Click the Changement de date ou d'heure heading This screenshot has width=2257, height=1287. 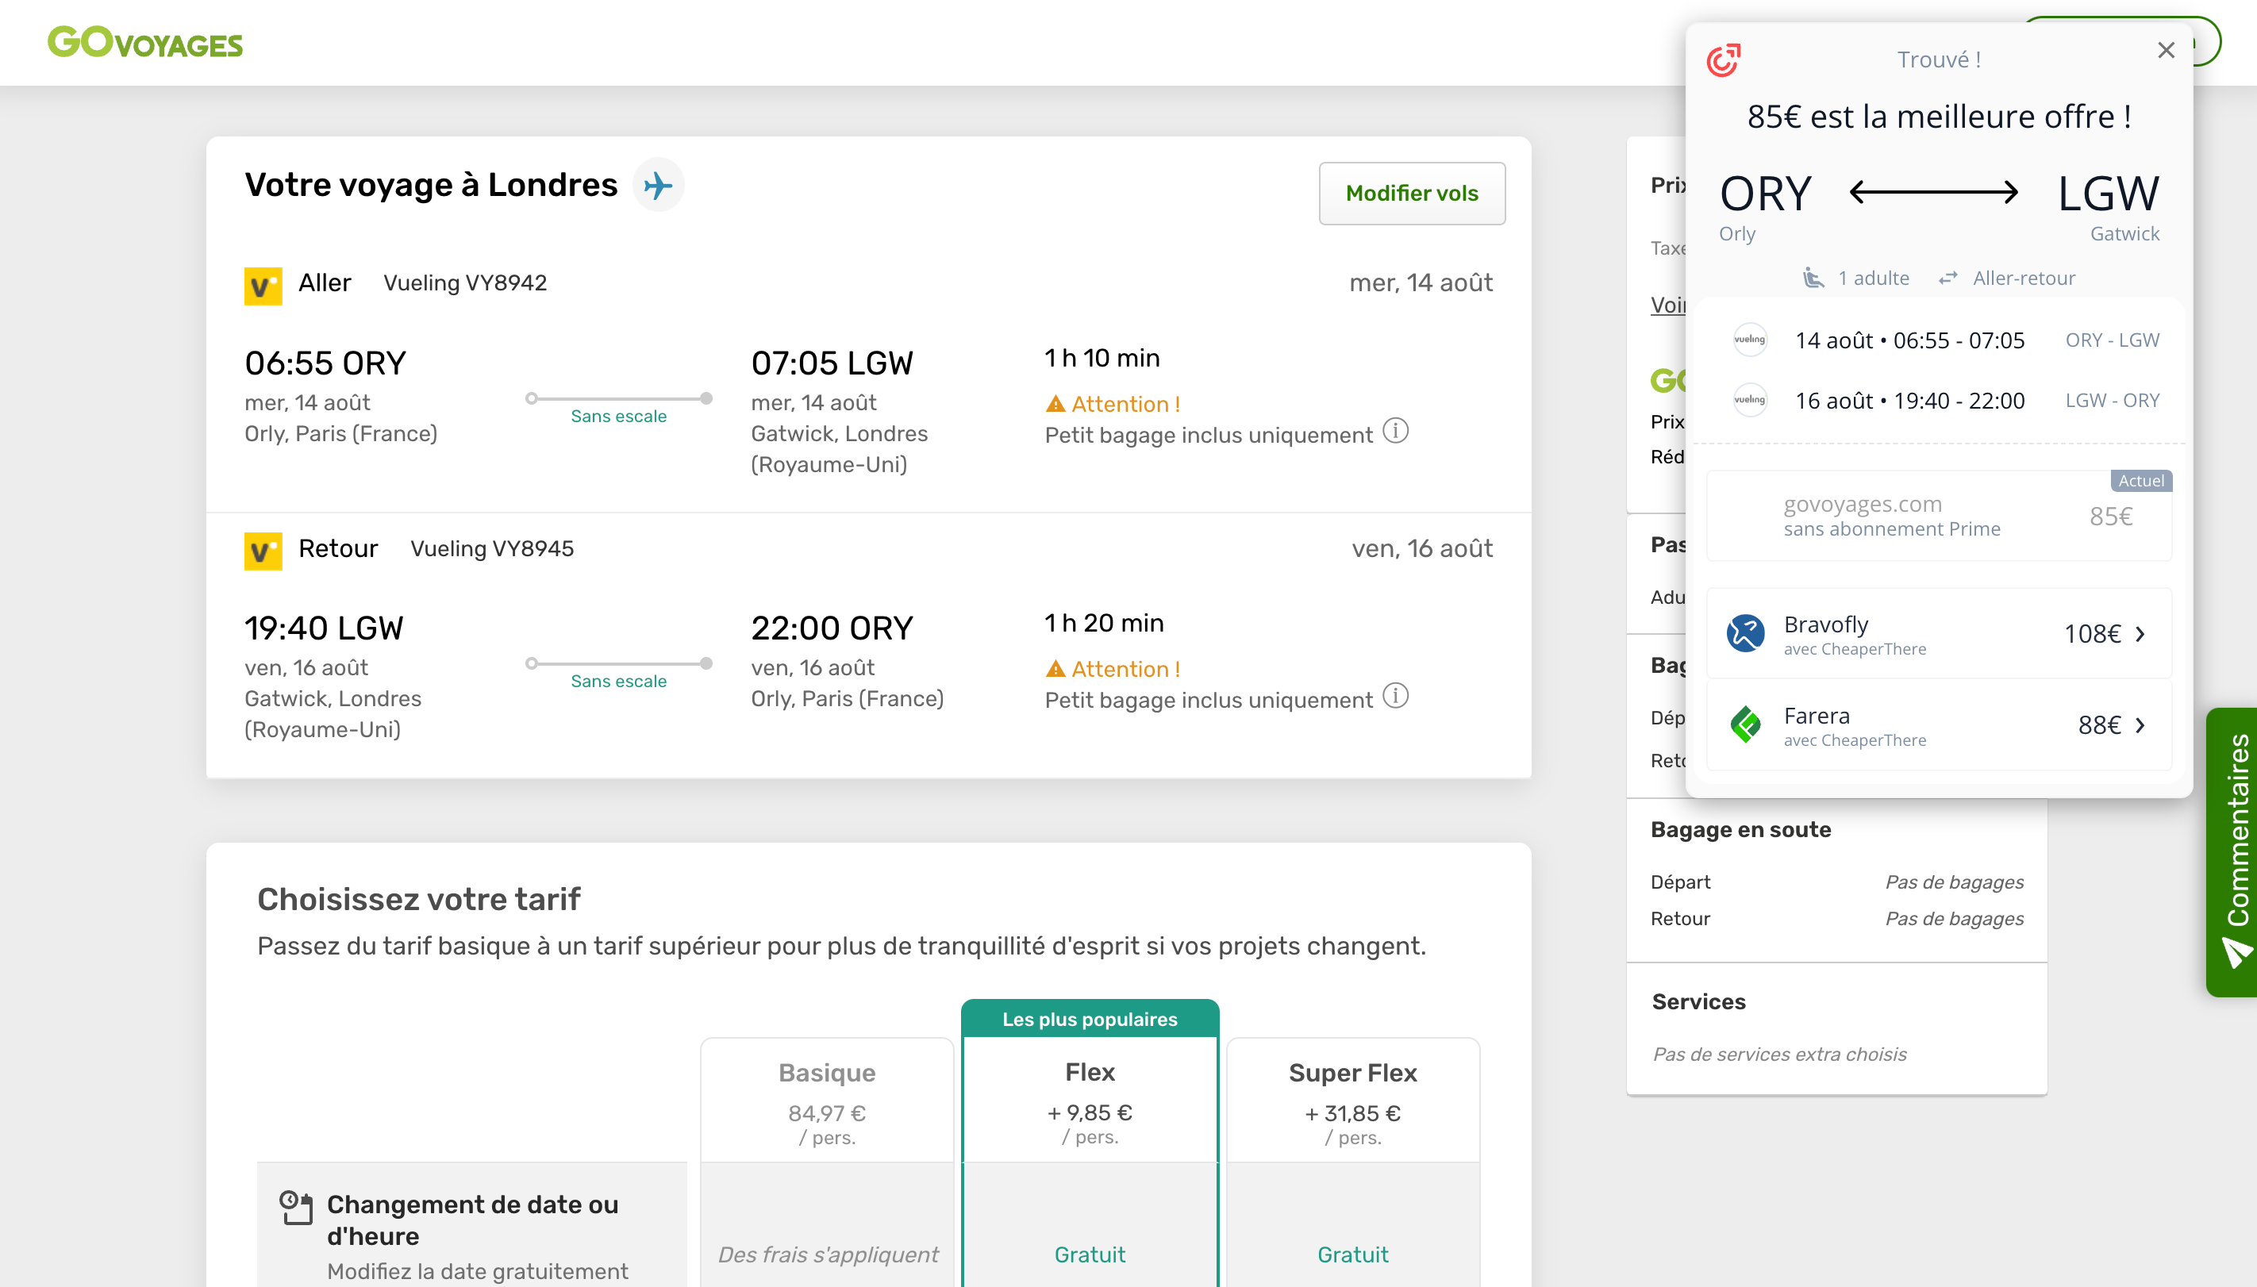(x=473, y=1220)
